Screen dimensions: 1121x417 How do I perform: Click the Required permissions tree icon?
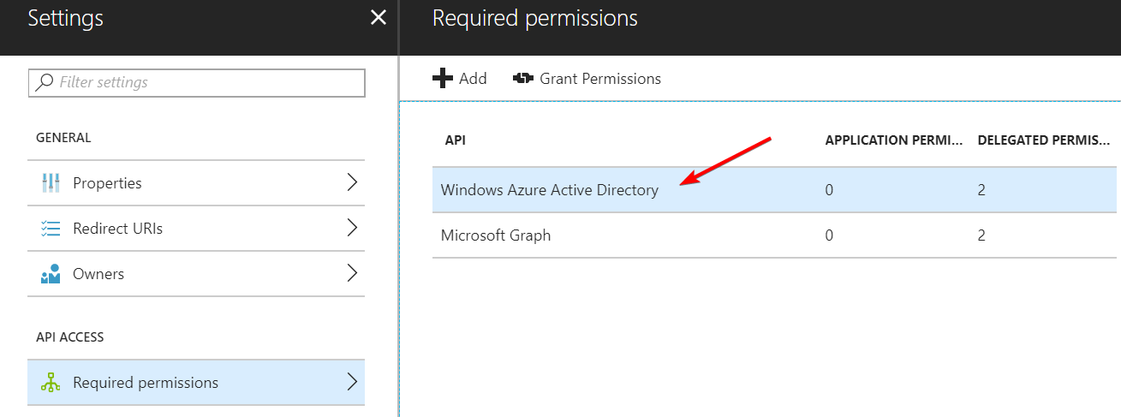click(50, 383)
